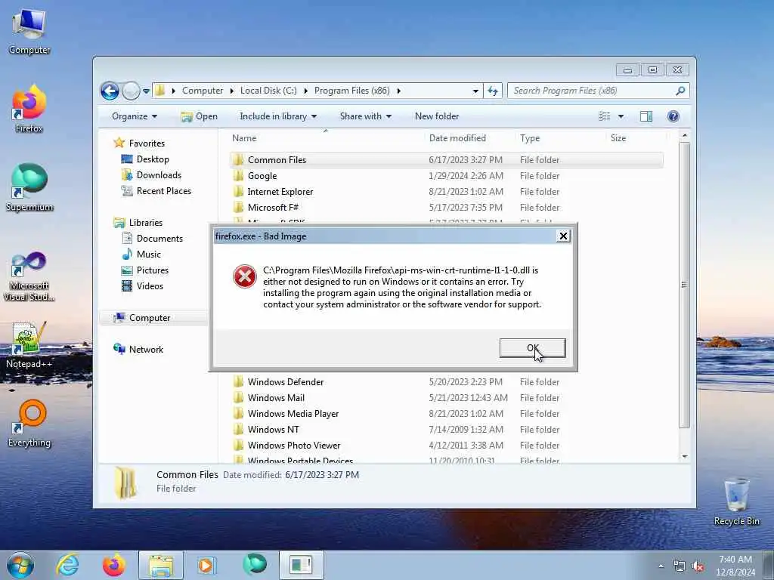Open the view options dropdown arrow
The image size is (774, 580).
click(x=621, y=116)
